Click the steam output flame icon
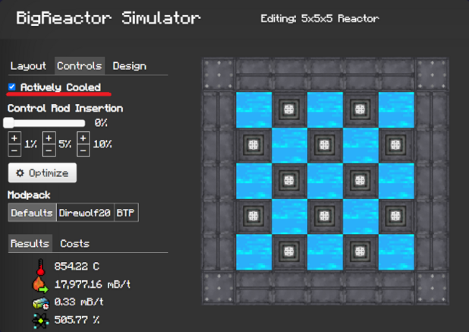 (x=40, y=284)
